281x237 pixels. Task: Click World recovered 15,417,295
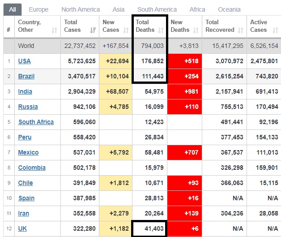pyautogui.click(x=228, y=46)
